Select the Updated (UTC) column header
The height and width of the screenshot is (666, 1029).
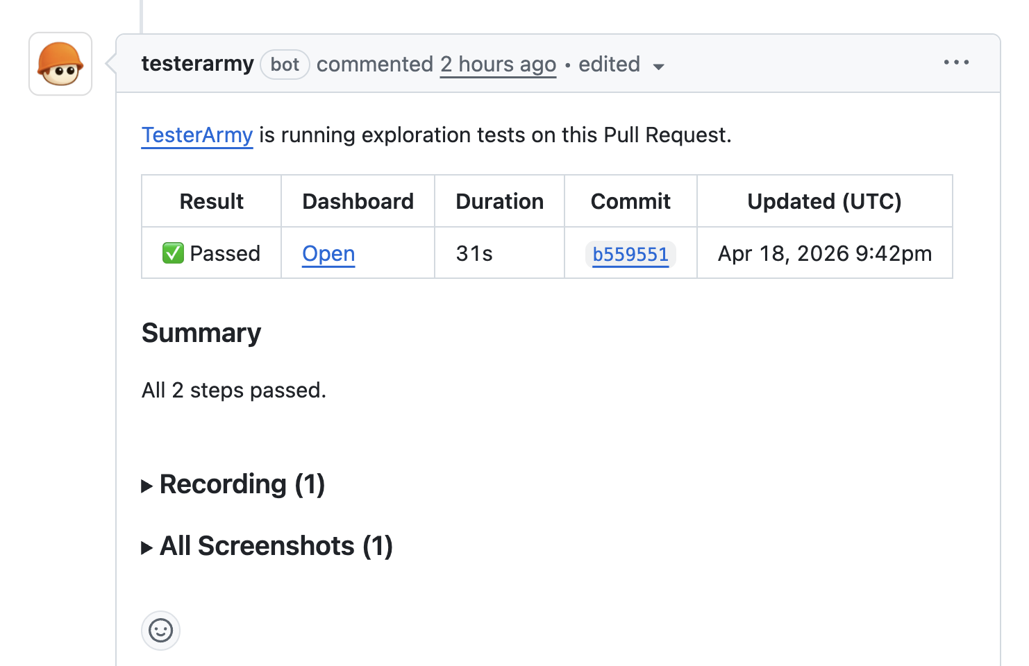click(824, 201)
